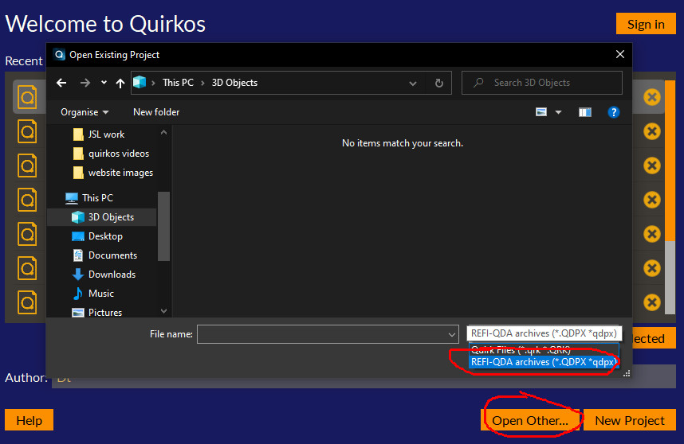Image resolution: width=684 pixels, height=444 pixels.
Task: Create a New folder
Action: (x=156, y=112)
